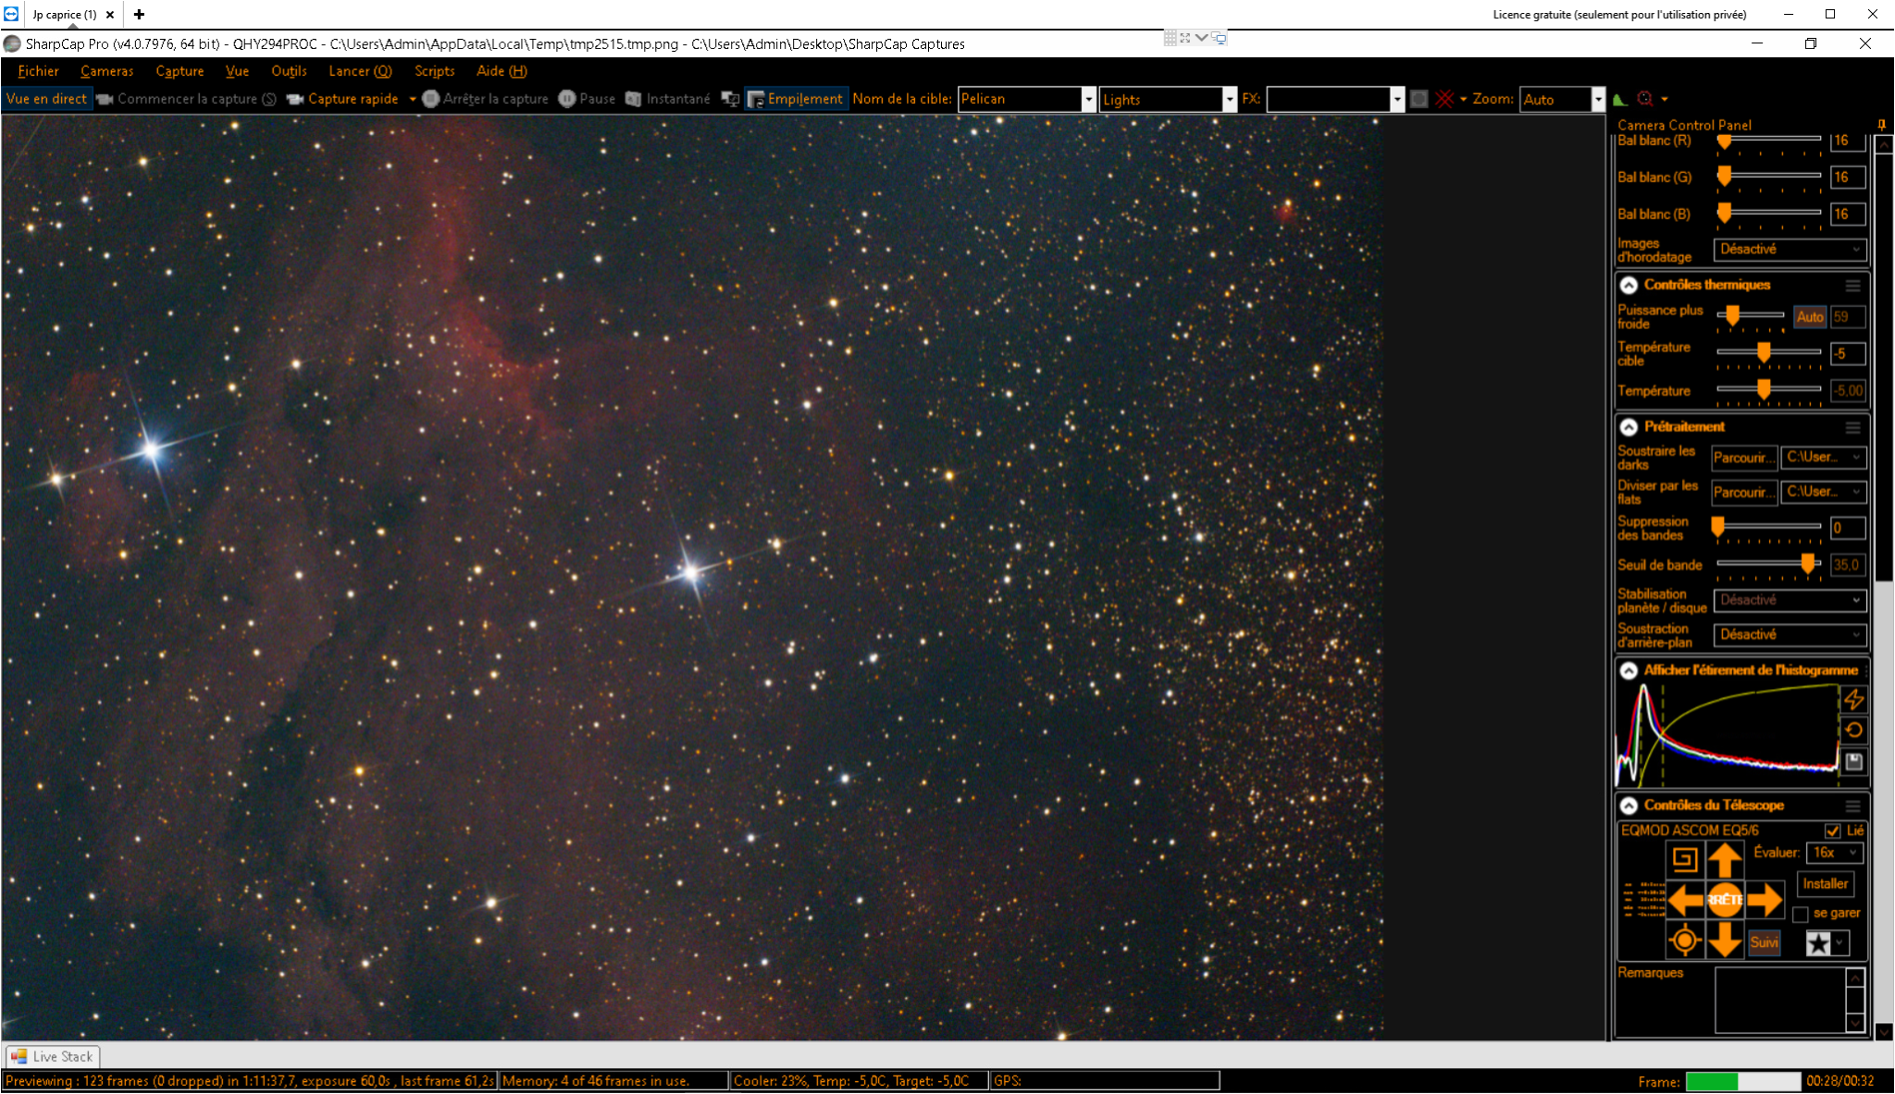Click the Remarques notes text box

click(1780, 1000)
